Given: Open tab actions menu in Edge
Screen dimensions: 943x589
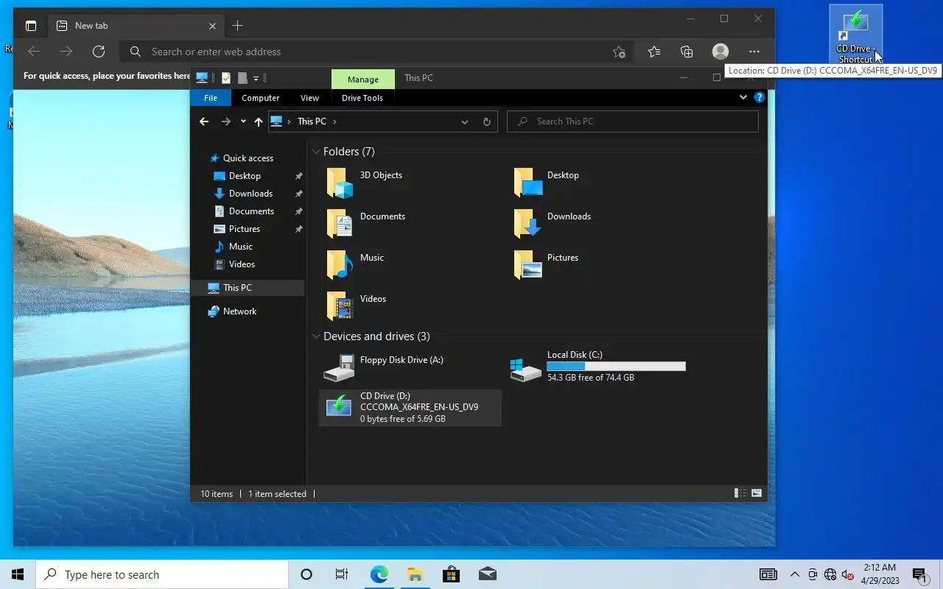Looking at the screenshot, I should pos(31,26).
